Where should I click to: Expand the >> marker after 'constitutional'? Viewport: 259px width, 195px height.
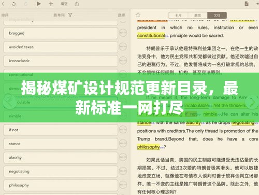[x=167, y=36]
